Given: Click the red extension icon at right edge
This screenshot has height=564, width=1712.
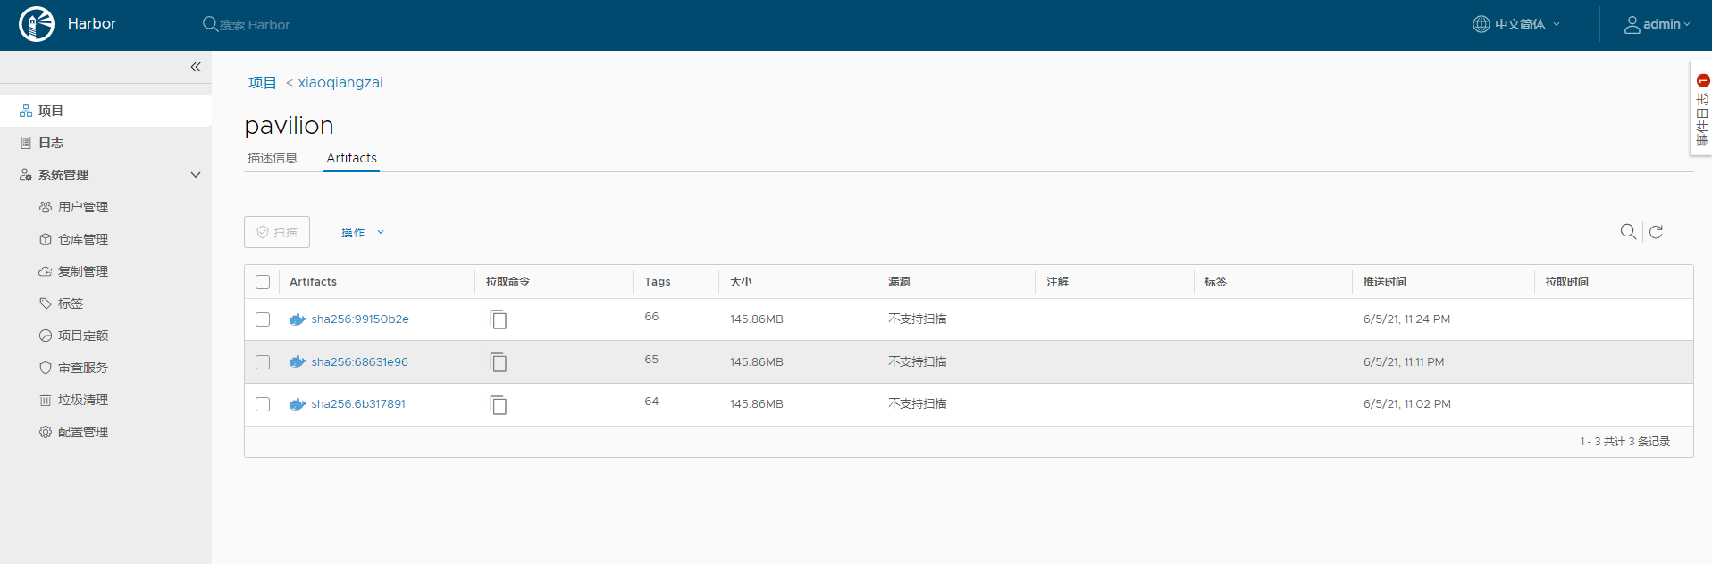Looking at the screenshot, I should coord(1703,80).
